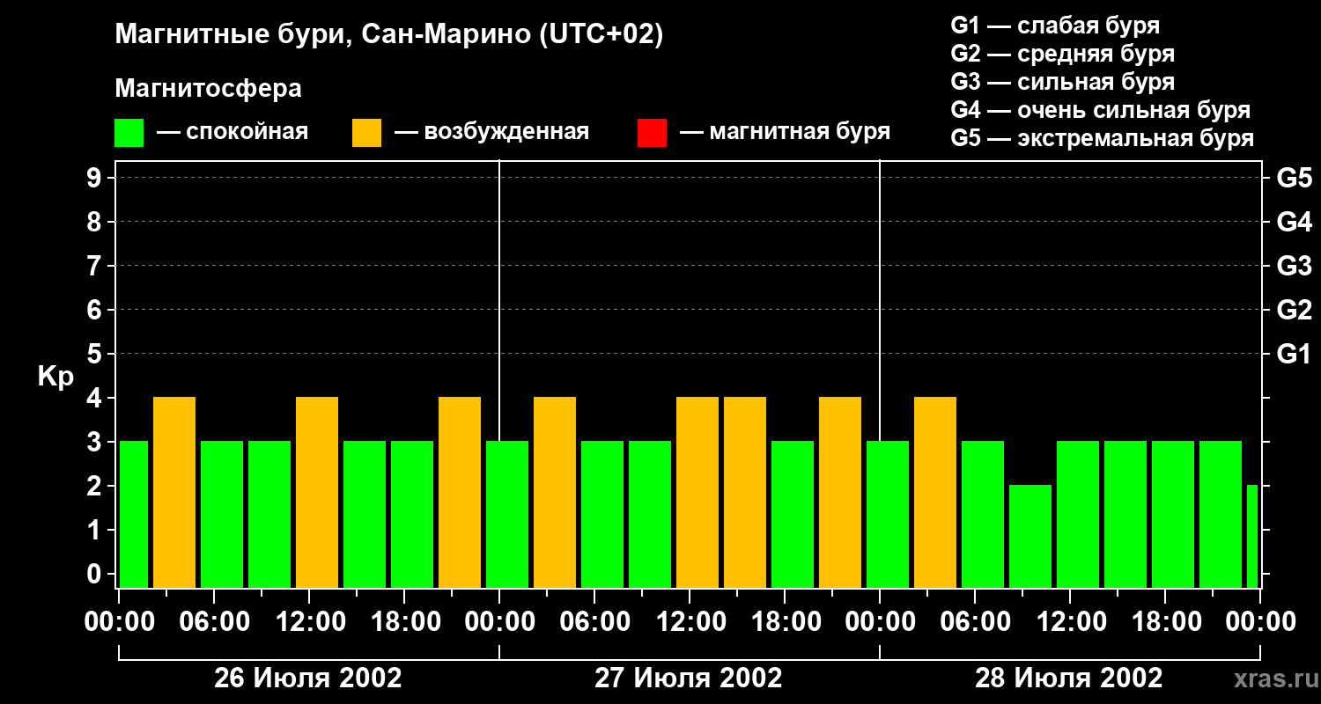This screenshot has height=704, width=1321.
Task: Click the 12:00 time label under 27 July
Action: 690,622
